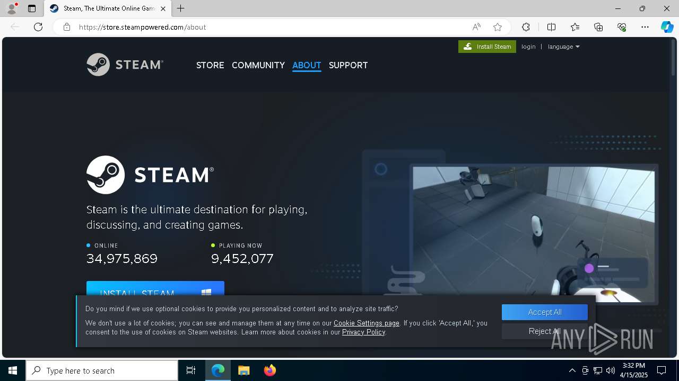Open the volume control tray icon
679x381 pixels.
611,370
